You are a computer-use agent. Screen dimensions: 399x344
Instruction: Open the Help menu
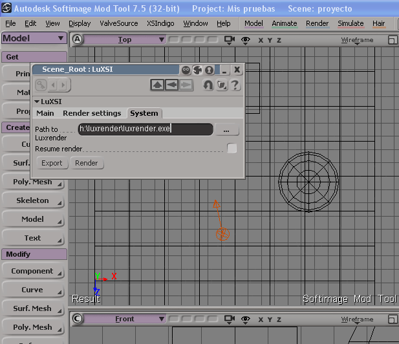(223, 23)
